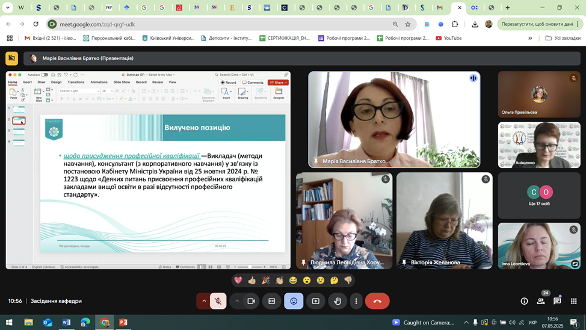The image size is (586, 330).
Task: Expand the microphone audio settings arrow
Action: tap(204, 301)
